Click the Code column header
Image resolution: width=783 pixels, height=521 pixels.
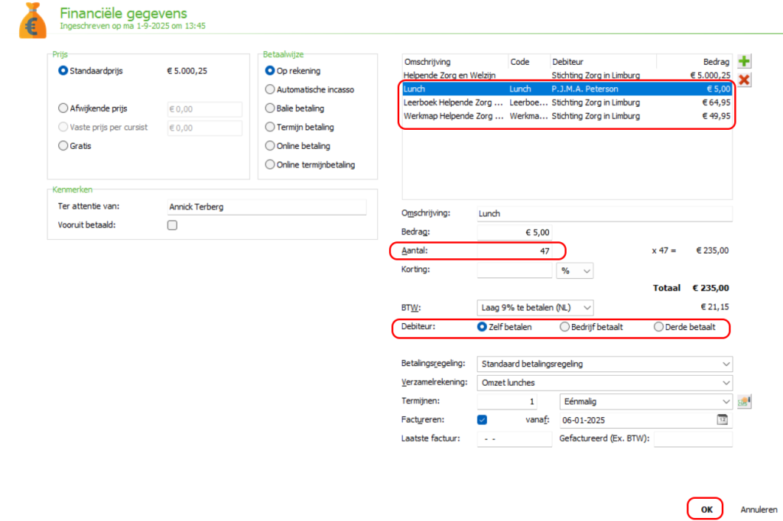(x=529, y=62)
